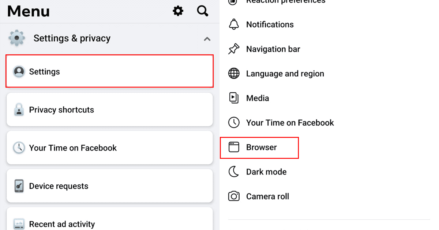Screen dimensions: 439x230
Task: Click the Camera roll camera icon
Action: tap(234, 196)
